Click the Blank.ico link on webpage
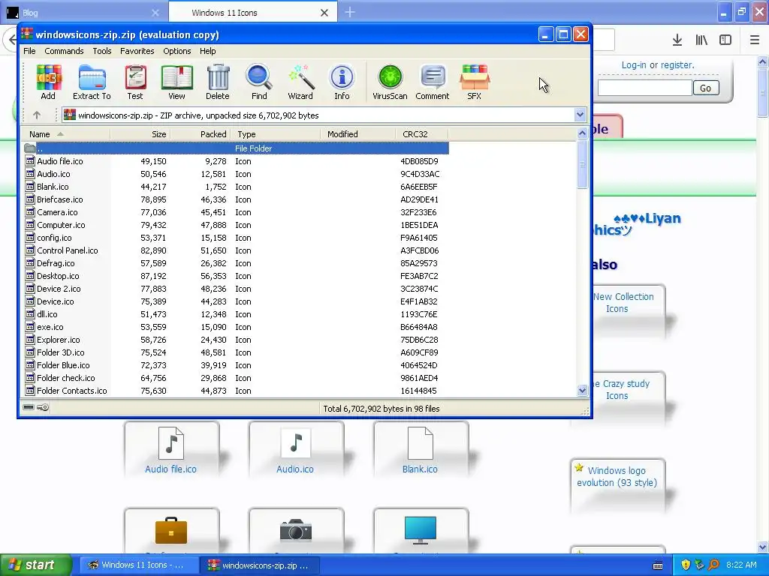 420,469
